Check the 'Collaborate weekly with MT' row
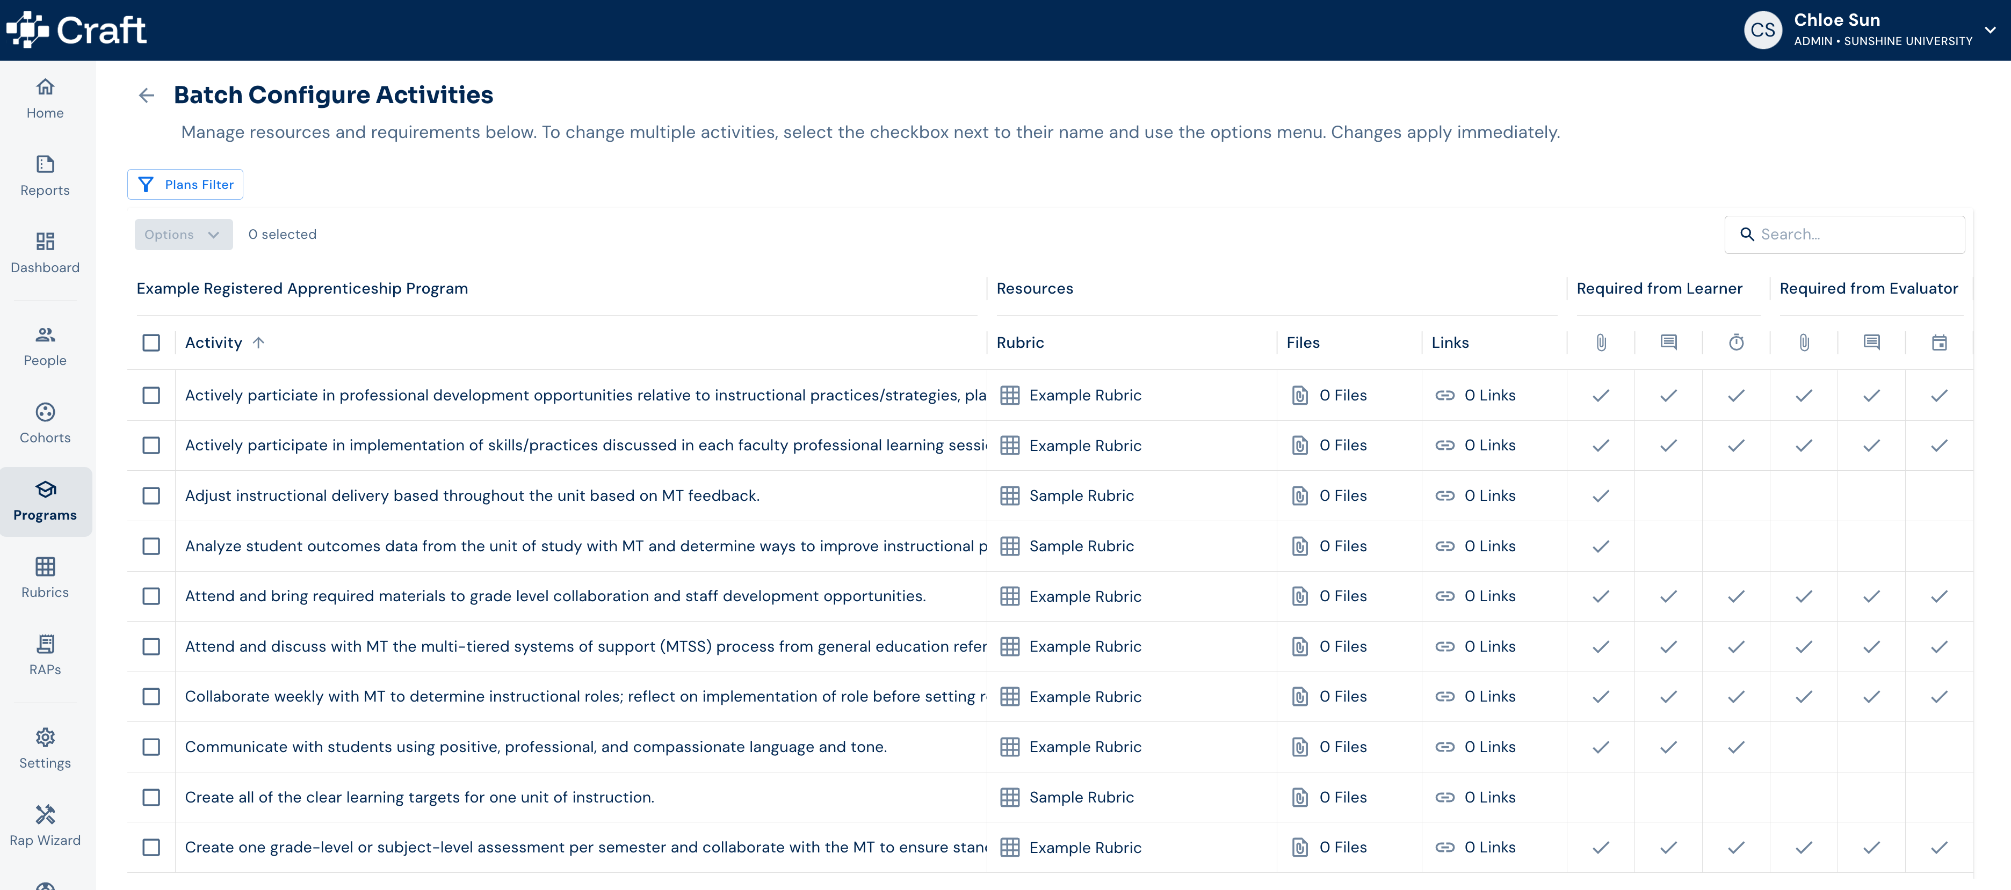Image resolution: width=2011 pixels, height=890 pixels. point(151,697)
